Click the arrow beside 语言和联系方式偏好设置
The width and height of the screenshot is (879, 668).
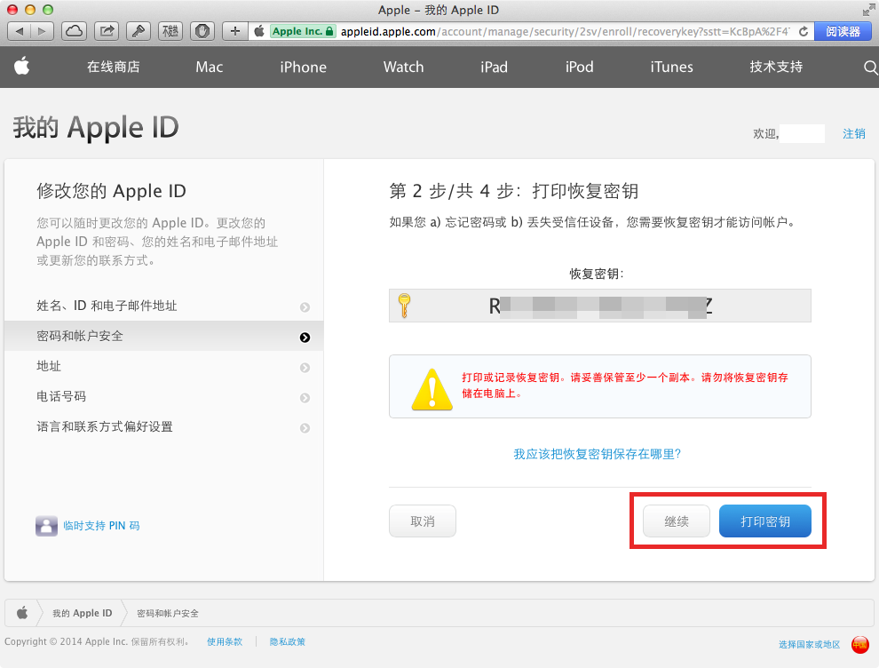click(305, 428)
